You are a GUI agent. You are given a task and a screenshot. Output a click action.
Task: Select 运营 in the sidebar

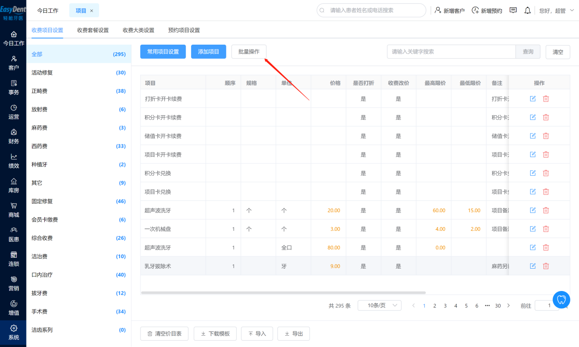(14, 112)
